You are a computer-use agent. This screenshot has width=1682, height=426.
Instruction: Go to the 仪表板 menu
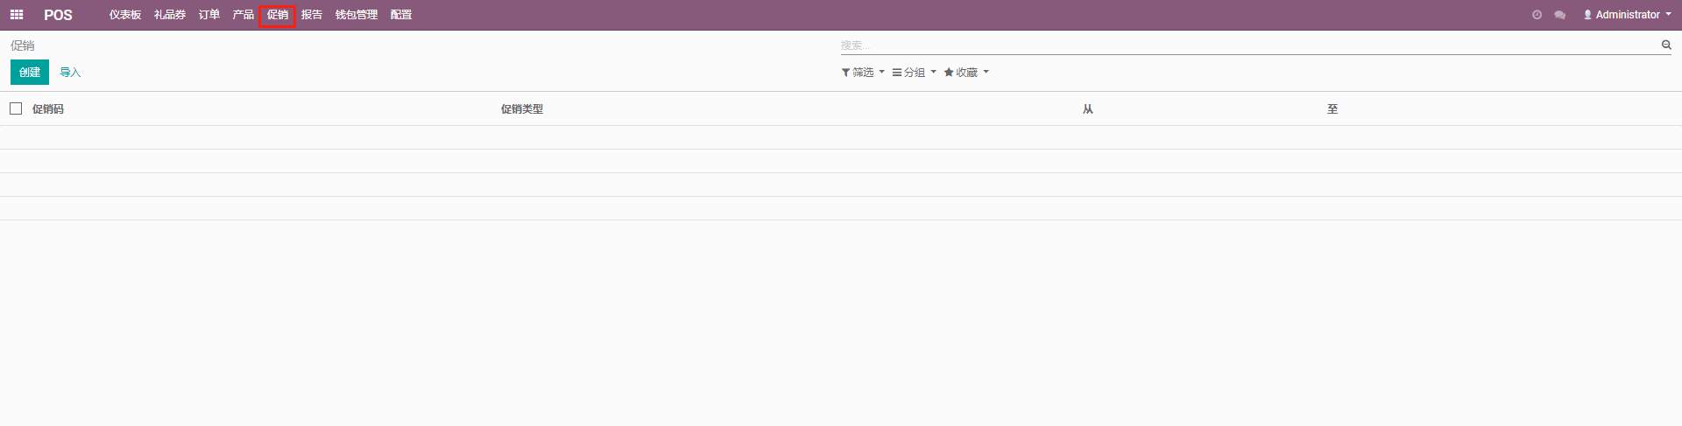[125, 15]
